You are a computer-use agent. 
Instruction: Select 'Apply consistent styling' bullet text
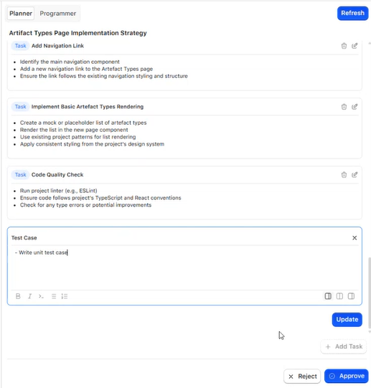pos(92,144)
